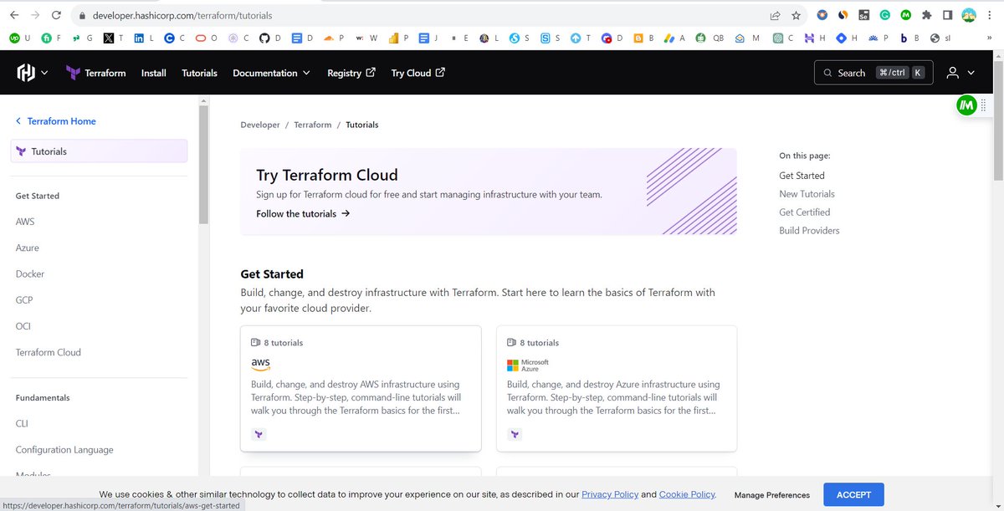Image resolution: width=1004 pixels, height=511 pixels.
Task: Open the Install page in the header
Action: tap(154, 73)
